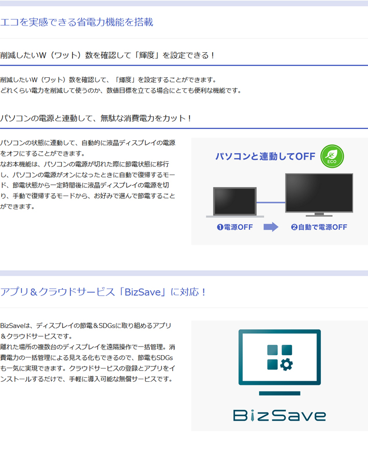The height and width of the screenshot is (456, 368).
Task: Click the BizSave wordmark logo text
Action: pyautogui.click(x=279, y=415)
